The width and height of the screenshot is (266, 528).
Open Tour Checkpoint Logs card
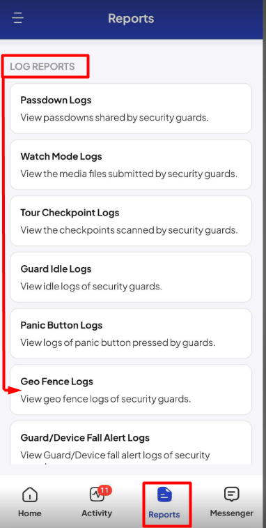(131, 221)
